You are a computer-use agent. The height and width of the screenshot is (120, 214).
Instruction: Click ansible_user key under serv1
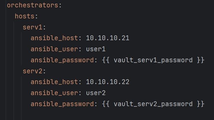54,49
